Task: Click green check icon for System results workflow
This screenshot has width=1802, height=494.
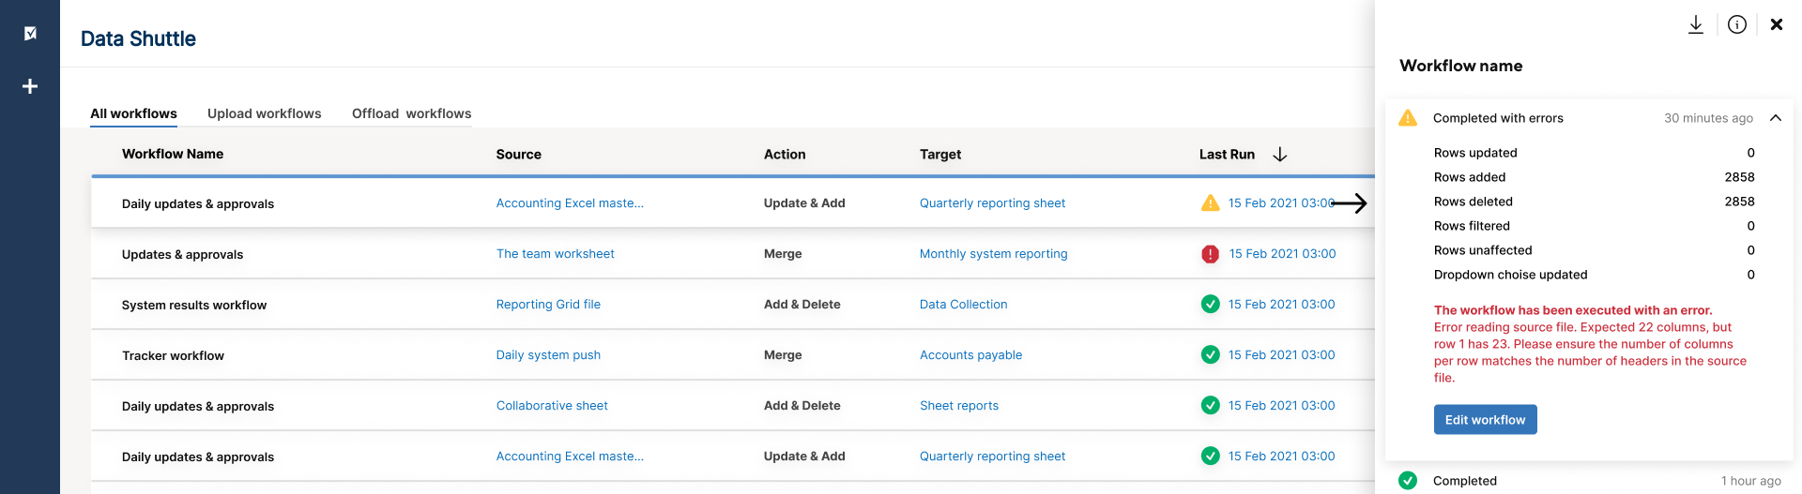Action: click(1211, 304)
